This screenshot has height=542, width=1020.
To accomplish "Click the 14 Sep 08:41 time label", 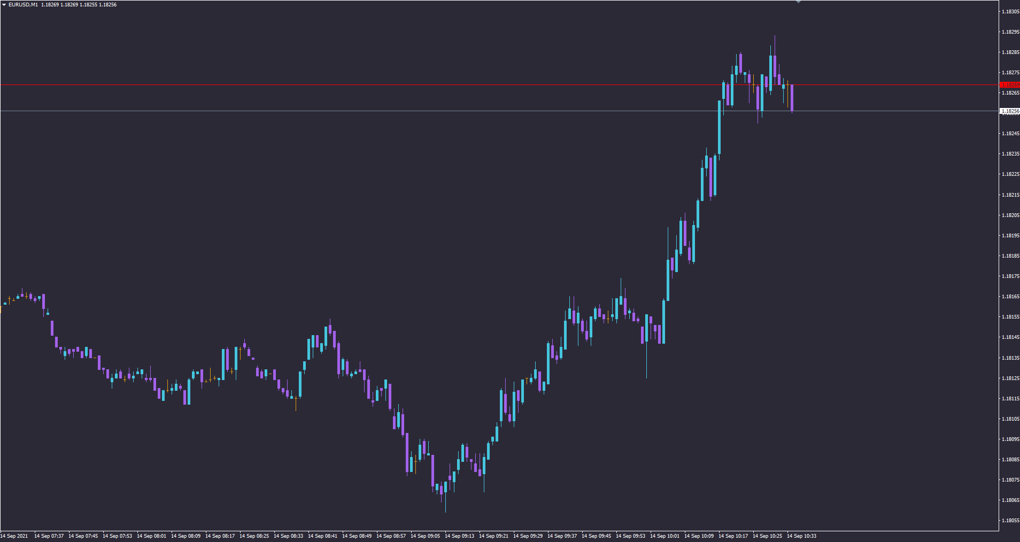I will (322, 536).
